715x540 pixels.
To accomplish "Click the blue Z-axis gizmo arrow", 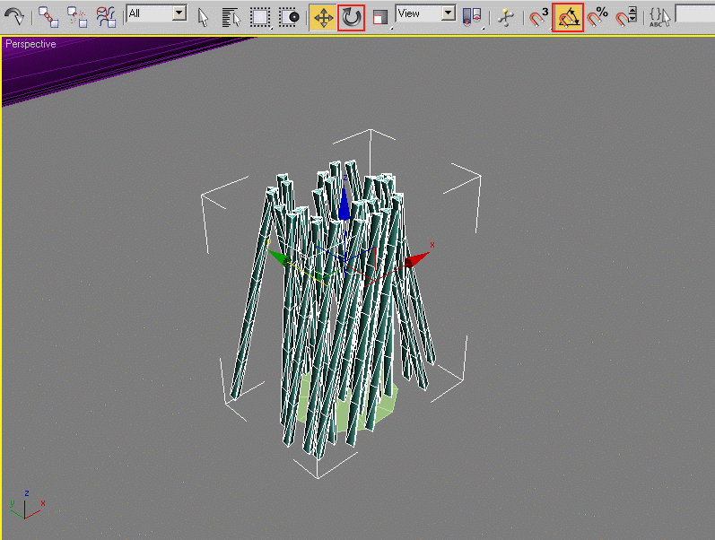I will [344, 204].
